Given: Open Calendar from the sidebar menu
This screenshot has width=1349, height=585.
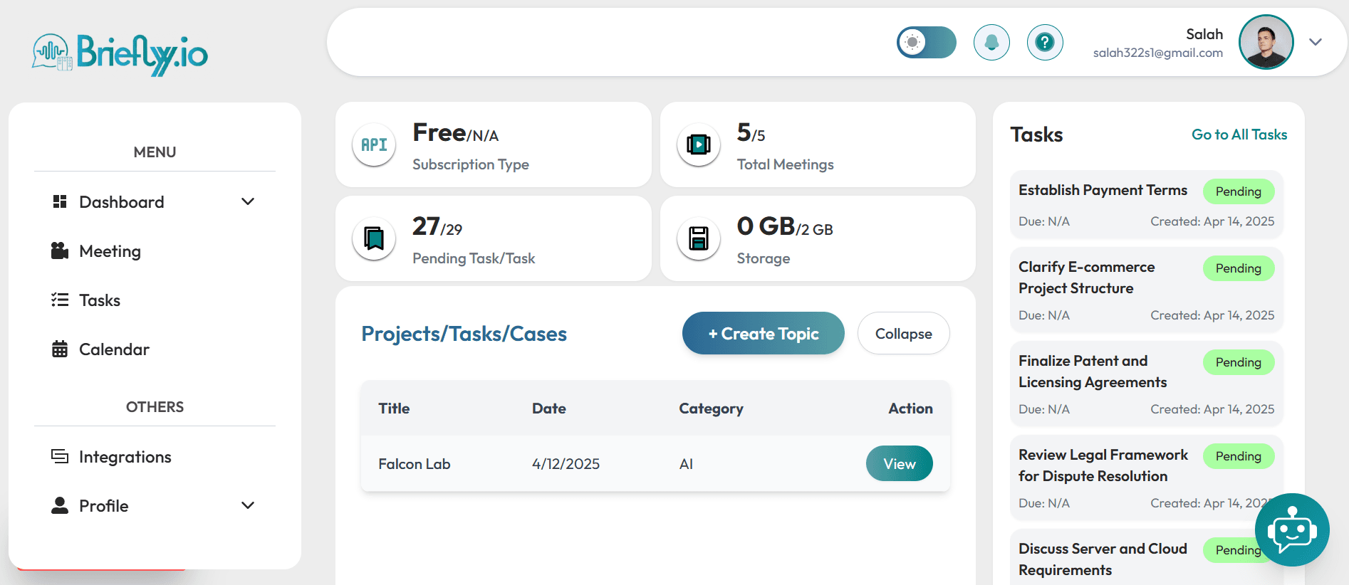Looking at the screenshot, I should (114, 349).
